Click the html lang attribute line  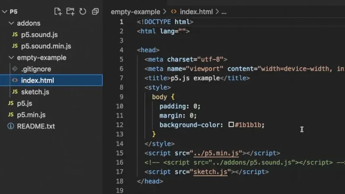163,31
